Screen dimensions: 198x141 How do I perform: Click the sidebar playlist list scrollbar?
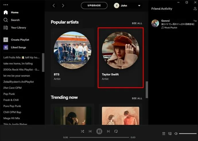pos(43,62)
